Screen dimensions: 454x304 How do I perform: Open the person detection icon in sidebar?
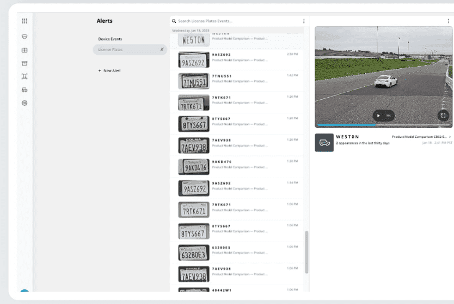point(24,77)
